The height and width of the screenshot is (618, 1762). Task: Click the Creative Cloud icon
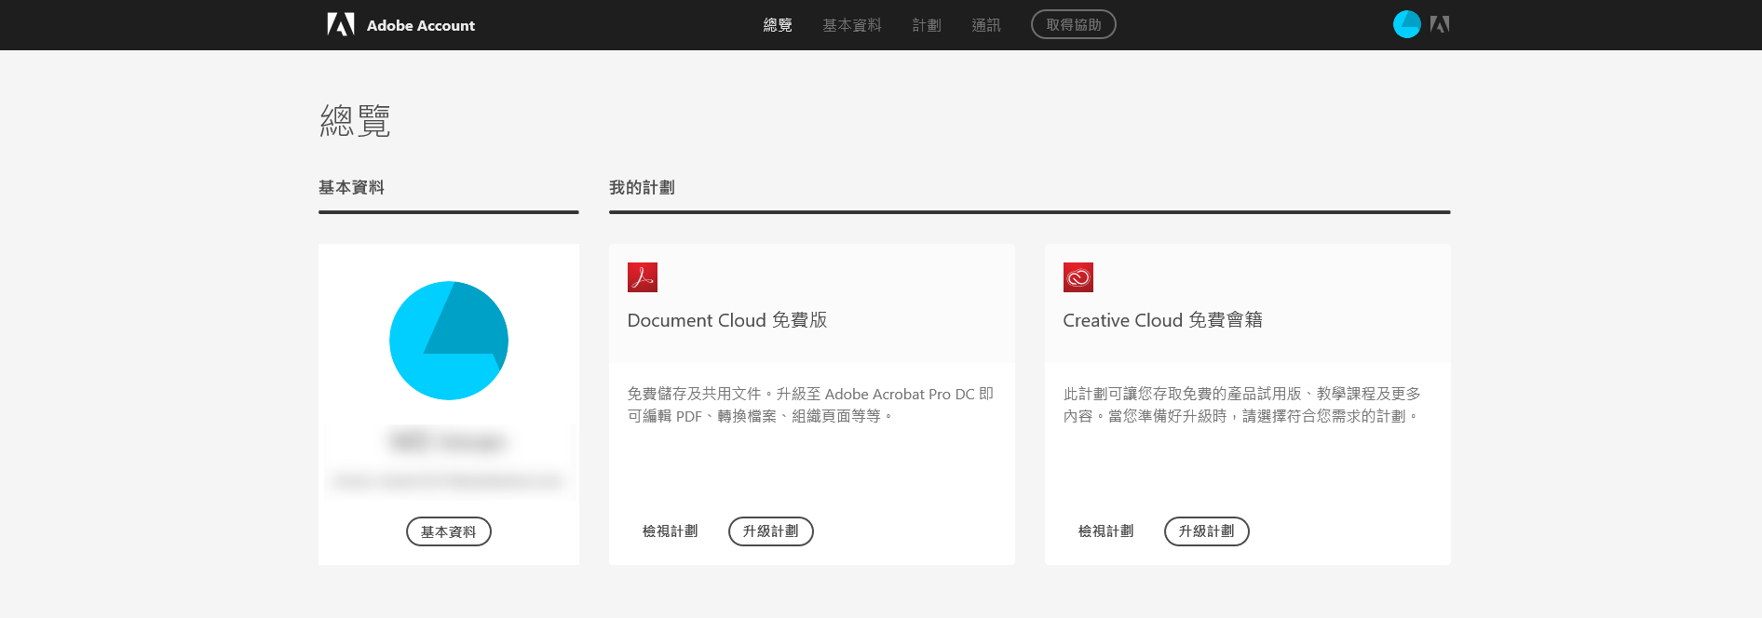(1078, 277)
